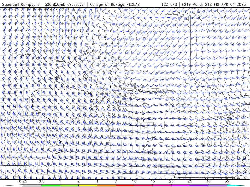
Task: Click the '12Z GFS' model run label
Action: point(169,4)
